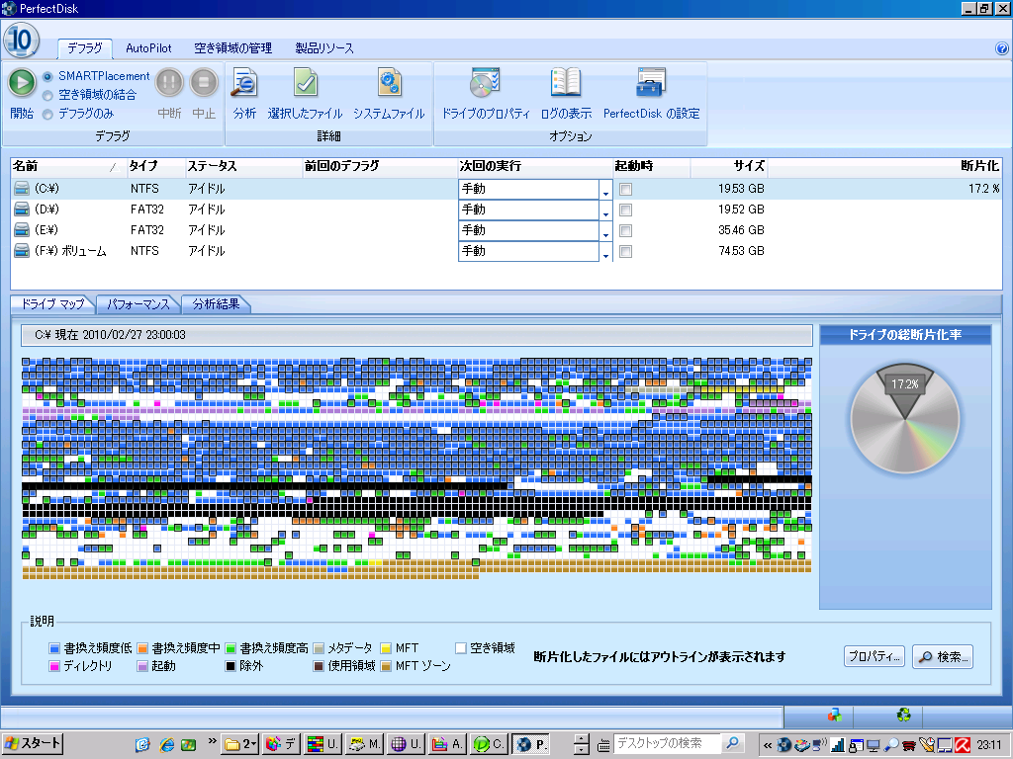The width and height of the screenshot is (1013, 759).
Task: Click the 検索... search button
Action: point(942,656)
